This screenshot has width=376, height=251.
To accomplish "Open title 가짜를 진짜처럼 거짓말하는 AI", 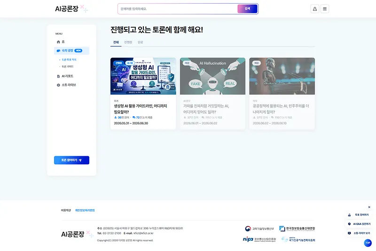I will coord(206,109).
